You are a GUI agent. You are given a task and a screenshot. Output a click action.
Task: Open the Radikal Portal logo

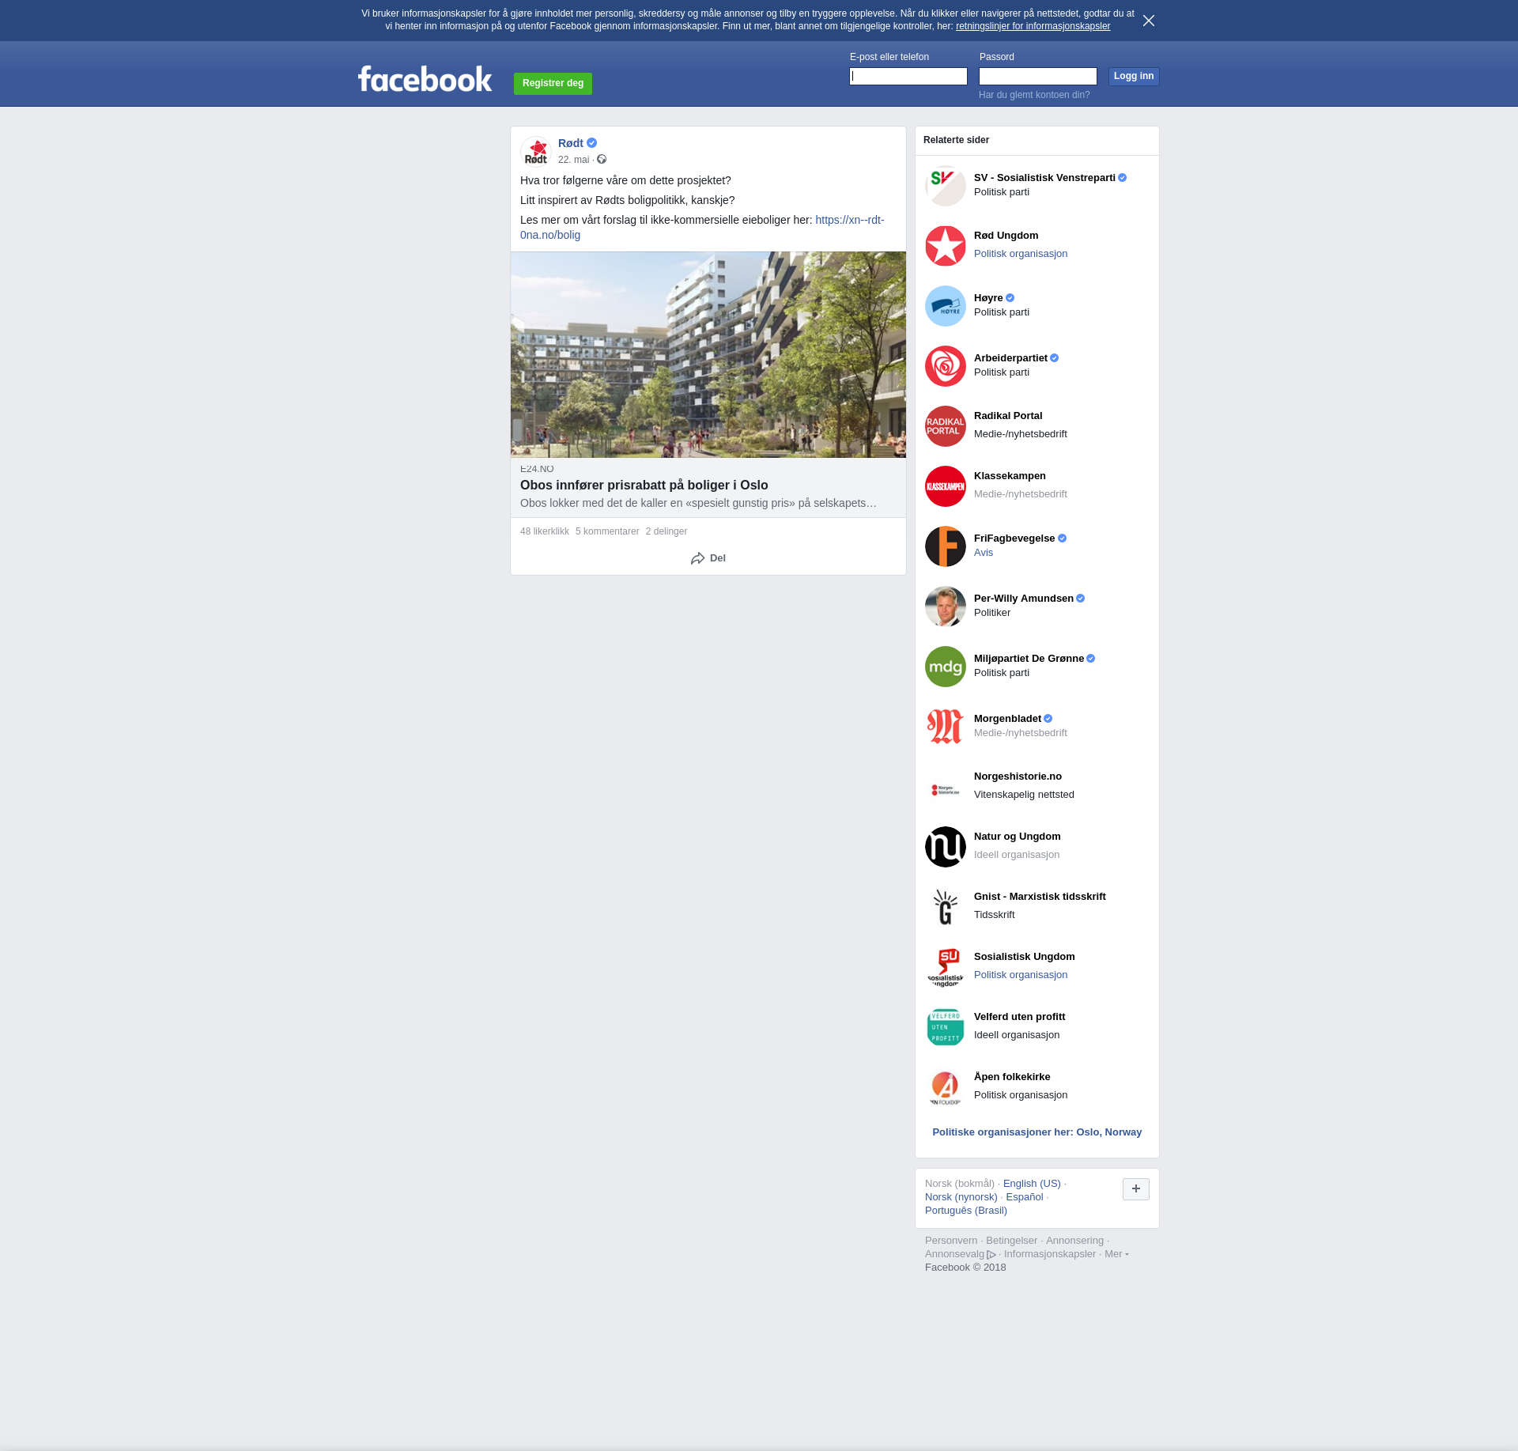point(946,426)
